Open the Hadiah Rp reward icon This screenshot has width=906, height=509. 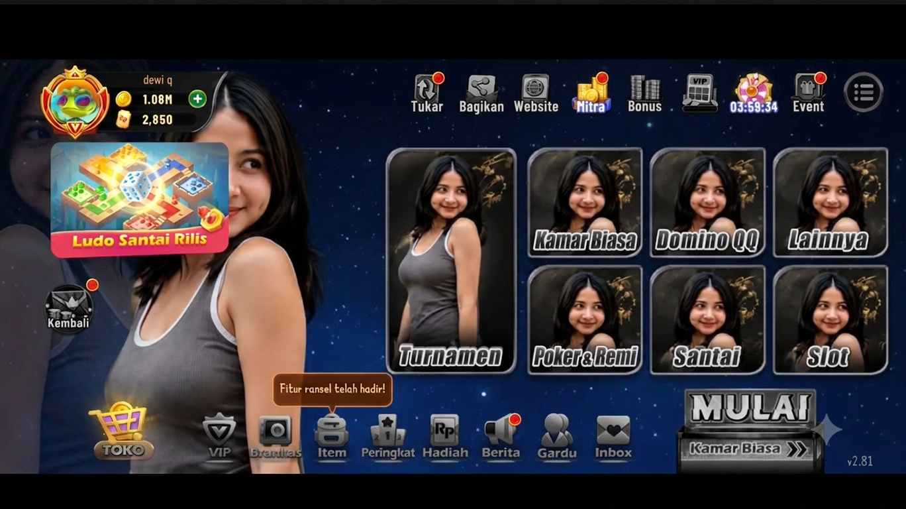[x=445, y=437]
